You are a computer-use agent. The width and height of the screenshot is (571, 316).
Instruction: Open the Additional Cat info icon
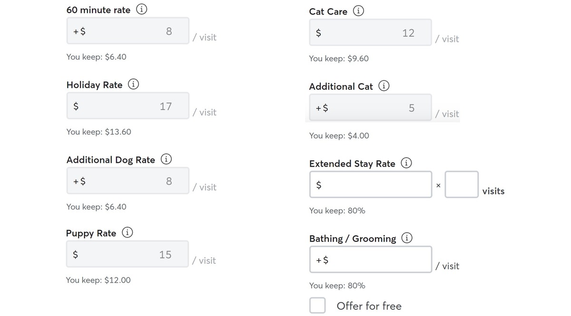coord(384,86)
